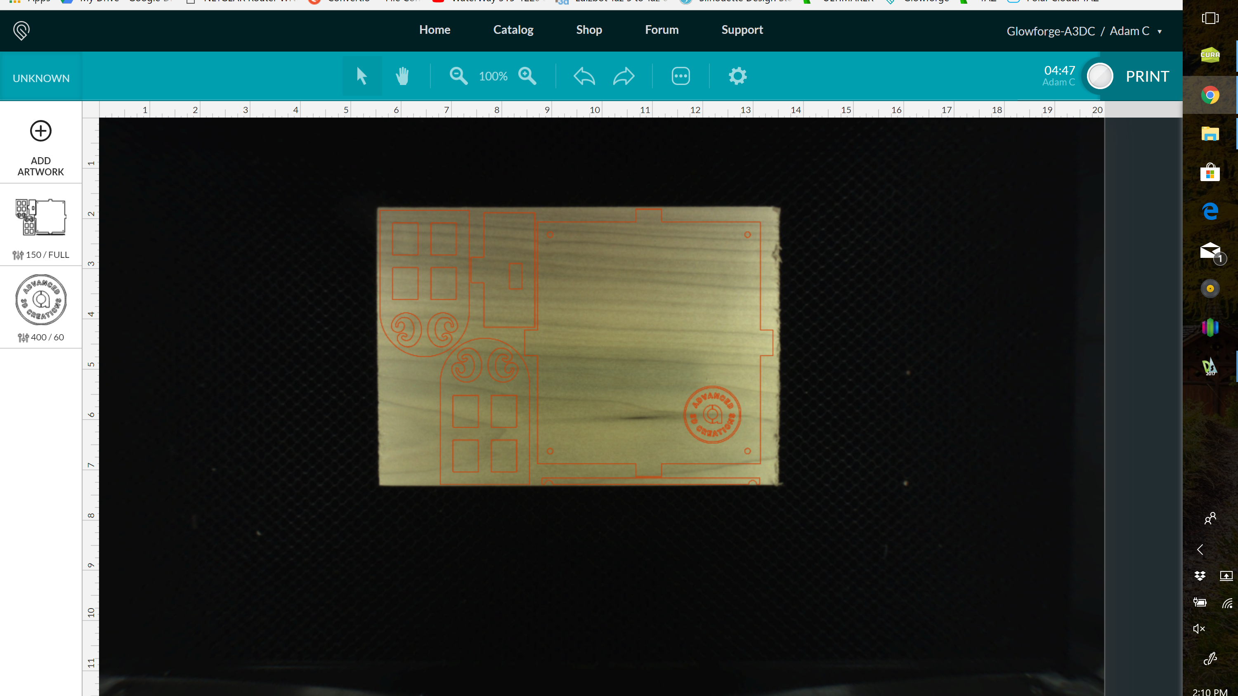Open the Adam C account dropdown

click(1135, 31)
